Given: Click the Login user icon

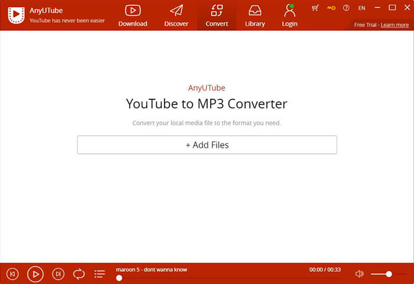Looking at the screenshot, I should pyautogui.click(x=290, y=16).
